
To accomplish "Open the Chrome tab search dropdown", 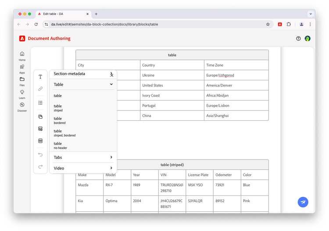I will tap(311, 14).
